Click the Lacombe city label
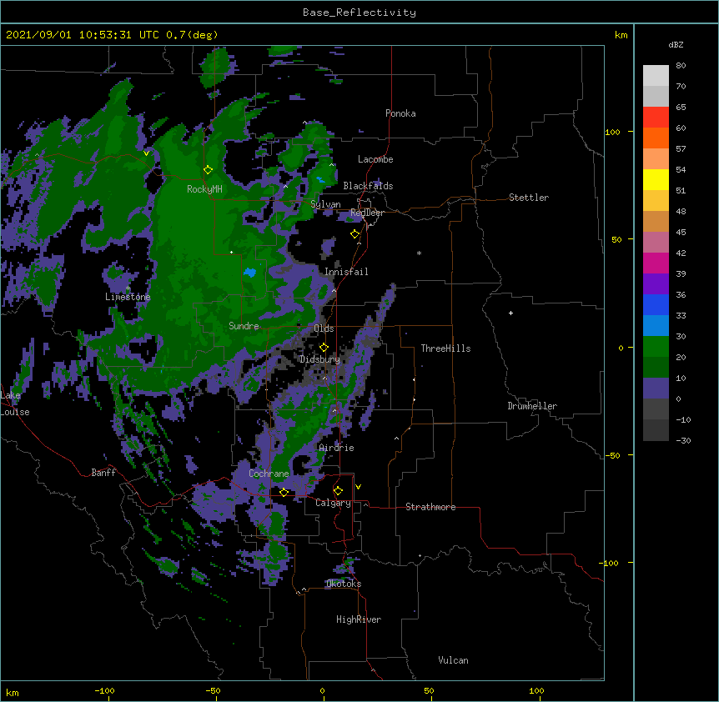Screen dimensions: 719x702 375,159
